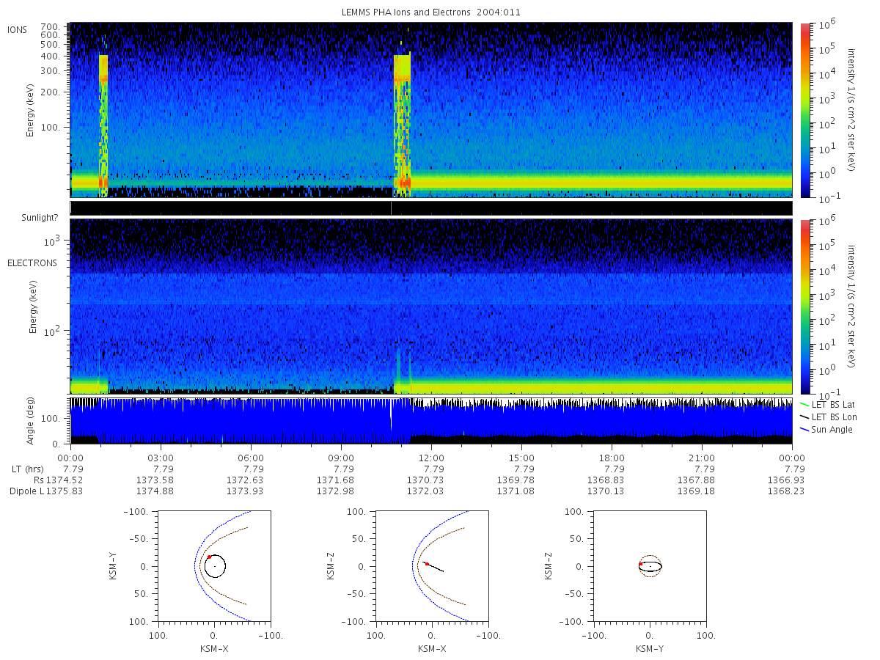Click the red marker in the middle KSM-X/KSM-Z plot

click(427, 564)
